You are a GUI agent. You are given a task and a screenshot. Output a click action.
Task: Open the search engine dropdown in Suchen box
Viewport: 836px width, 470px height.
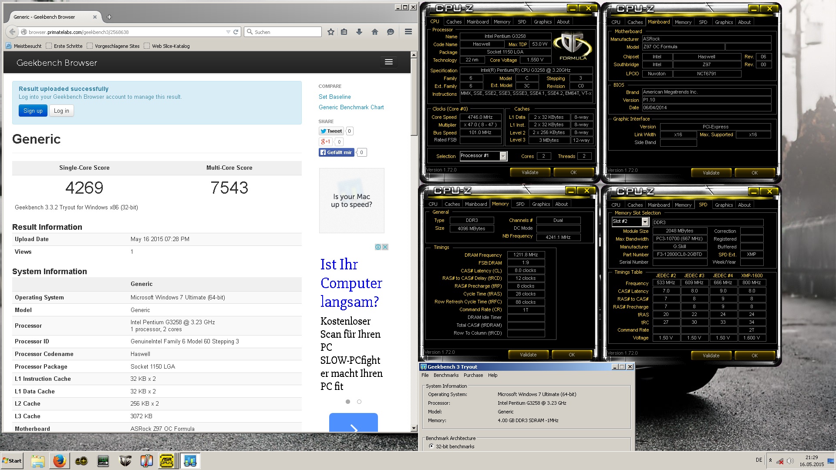point(249,32)
